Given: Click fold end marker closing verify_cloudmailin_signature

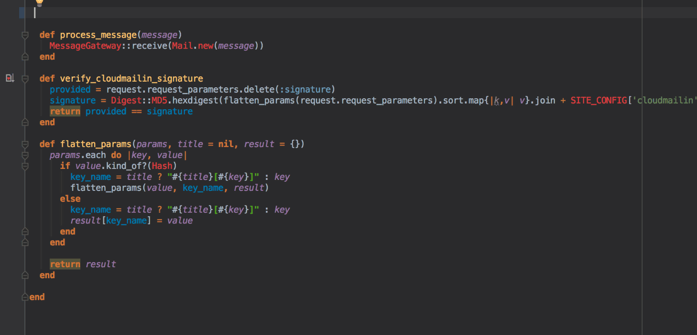Looking at the screenshot, I should [x=25, y=123].
